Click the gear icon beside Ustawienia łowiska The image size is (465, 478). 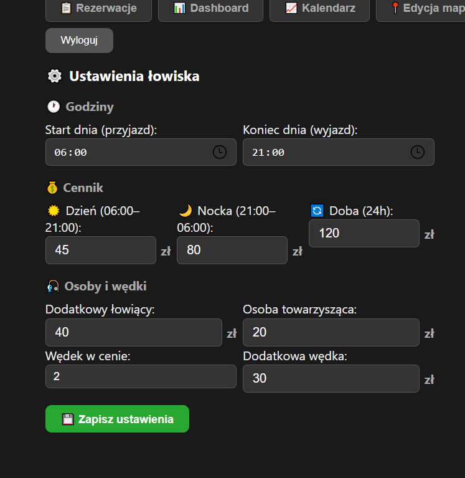point(55,76)
